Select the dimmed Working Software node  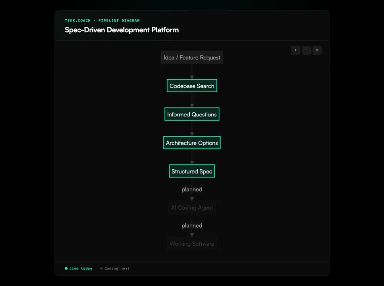tap(192, 243)
